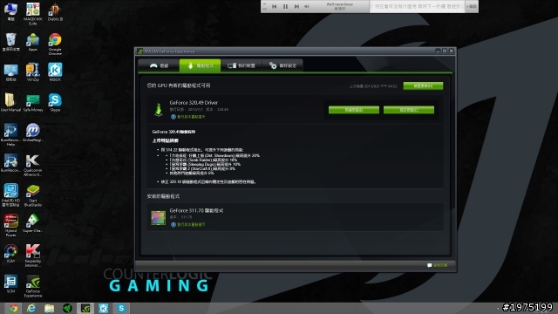Open the Computer desktop icon

[x=10, y=11]
